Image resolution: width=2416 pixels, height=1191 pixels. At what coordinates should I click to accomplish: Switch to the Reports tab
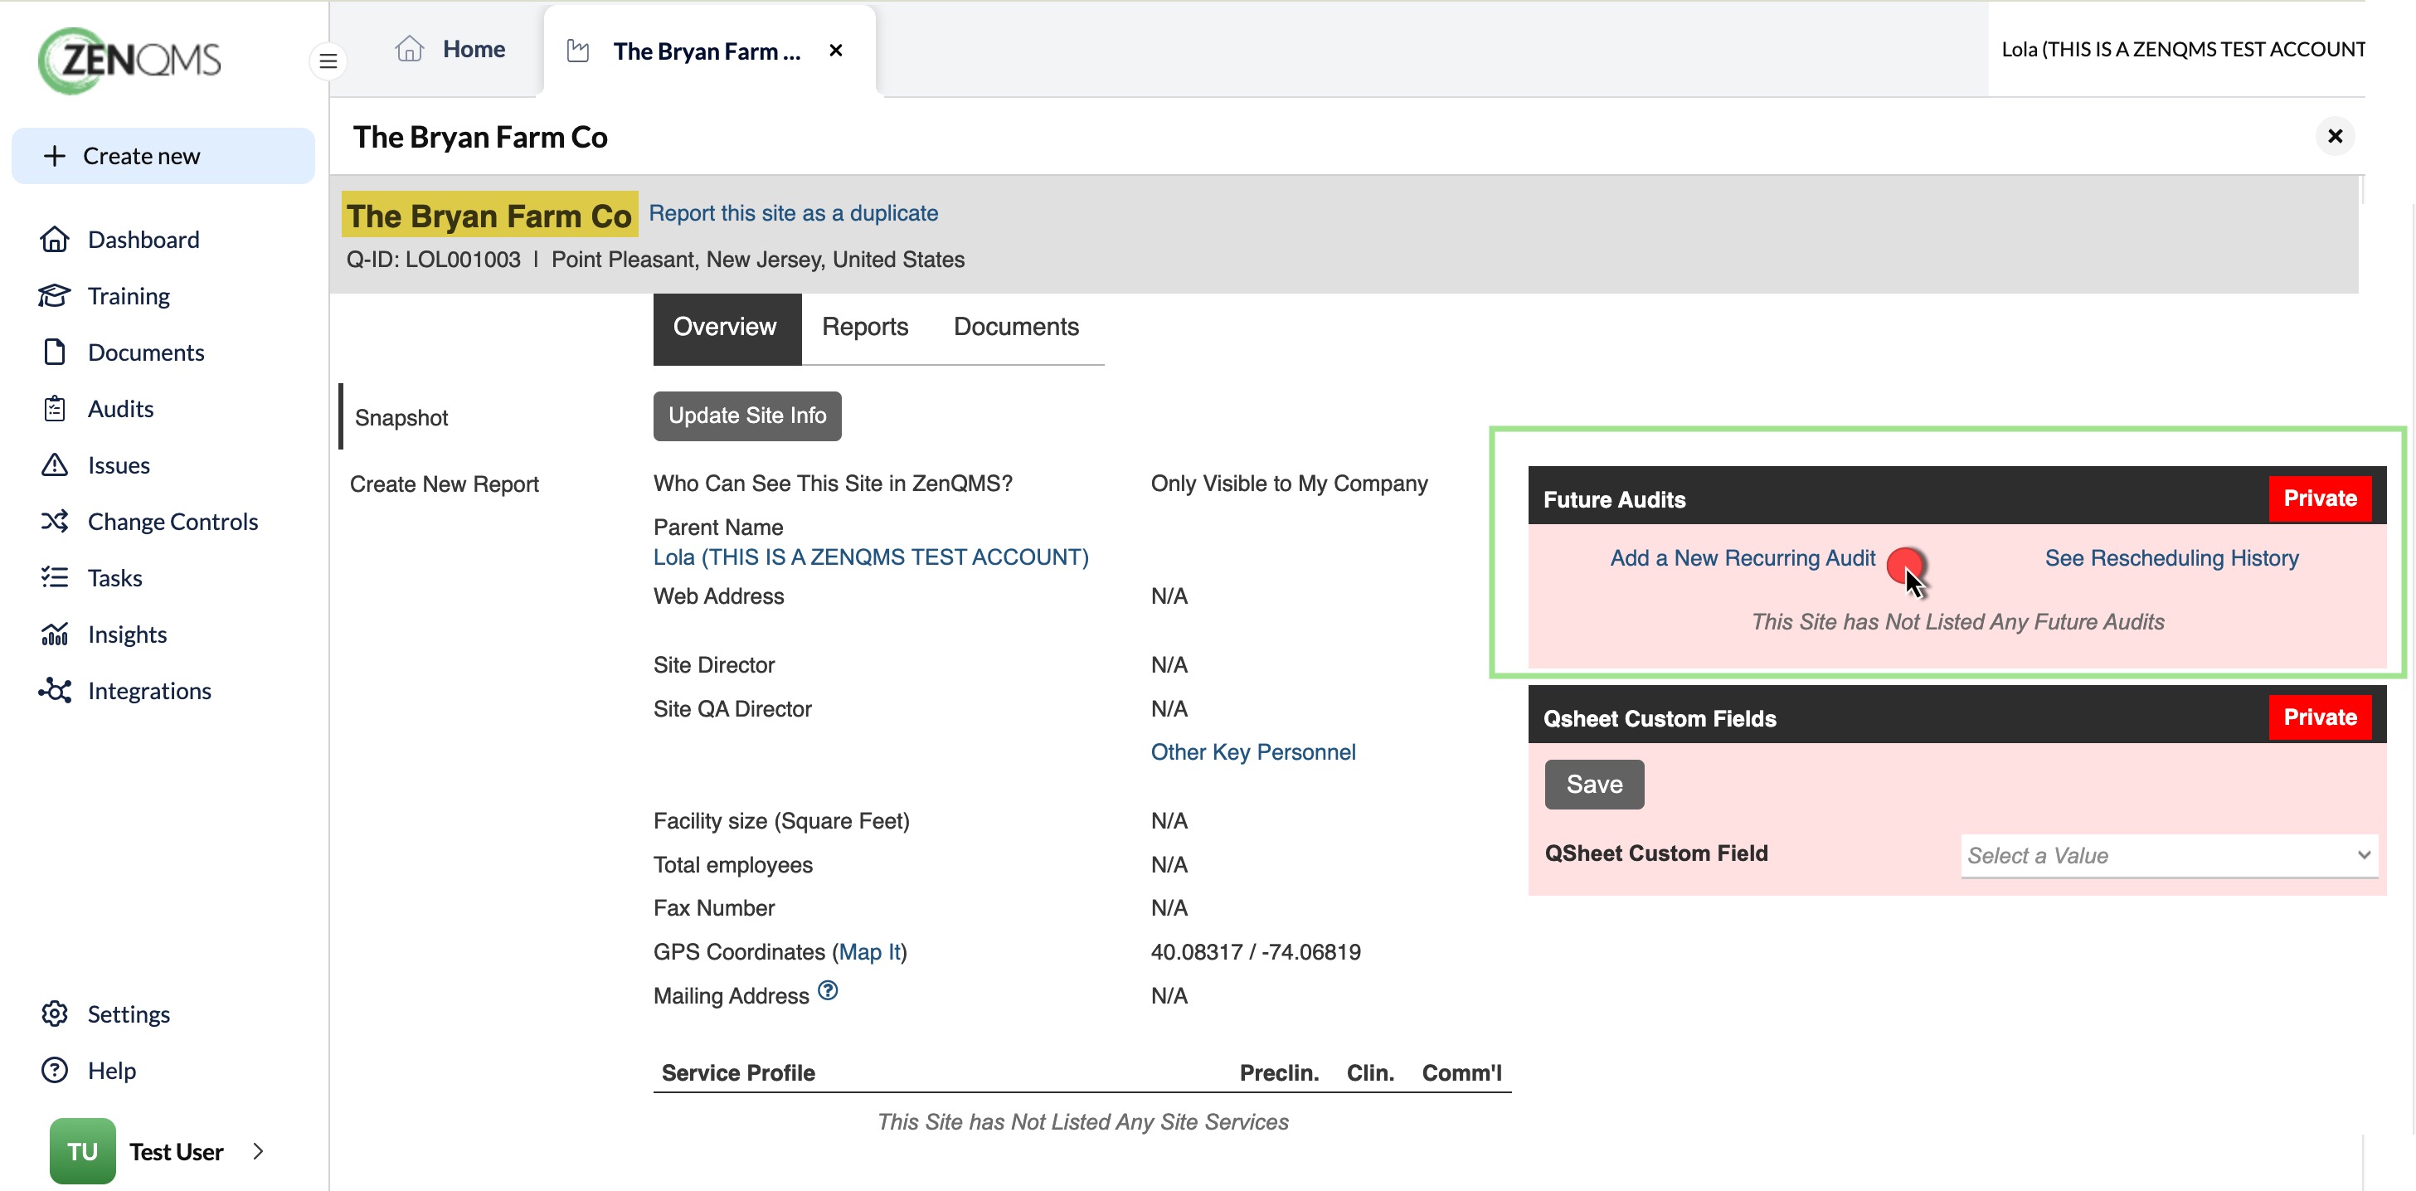(x=865, y=328)
